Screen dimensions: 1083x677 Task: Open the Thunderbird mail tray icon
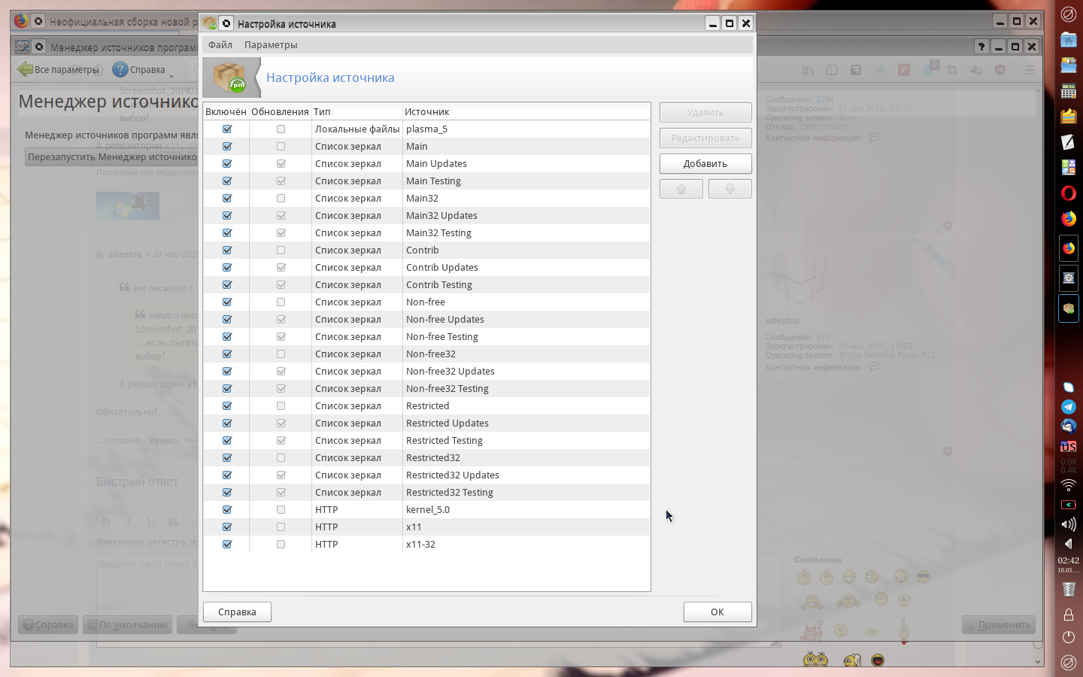[x=1068, y=426]
